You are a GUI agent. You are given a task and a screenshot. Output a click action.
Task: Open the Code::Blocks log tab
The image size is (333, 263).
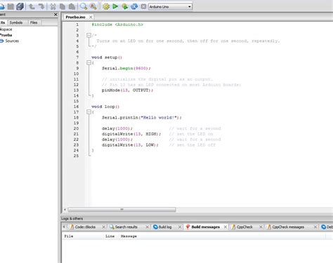(85, 227)
